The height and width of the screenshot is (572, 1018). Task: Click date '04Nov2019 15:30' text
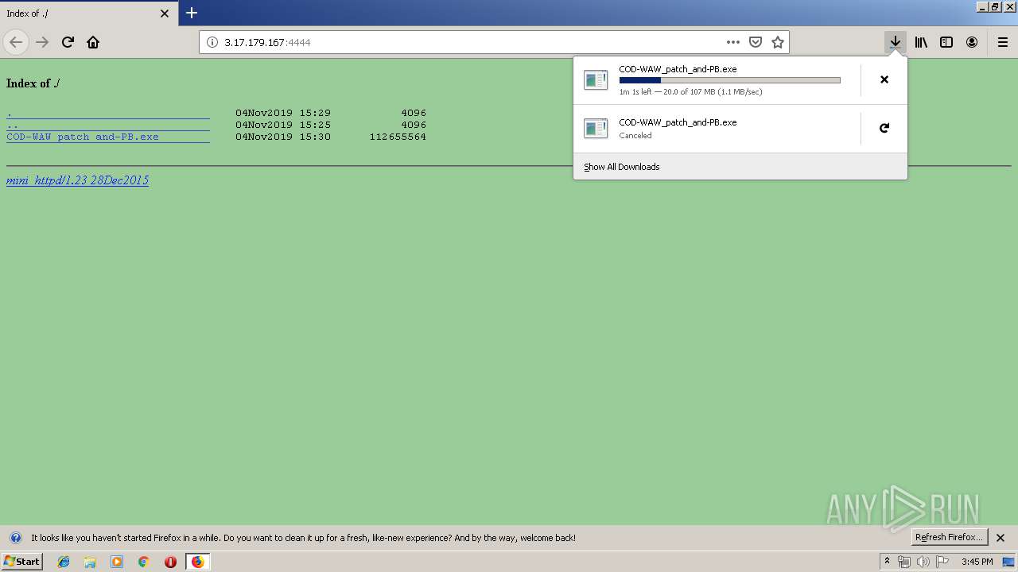283,137
